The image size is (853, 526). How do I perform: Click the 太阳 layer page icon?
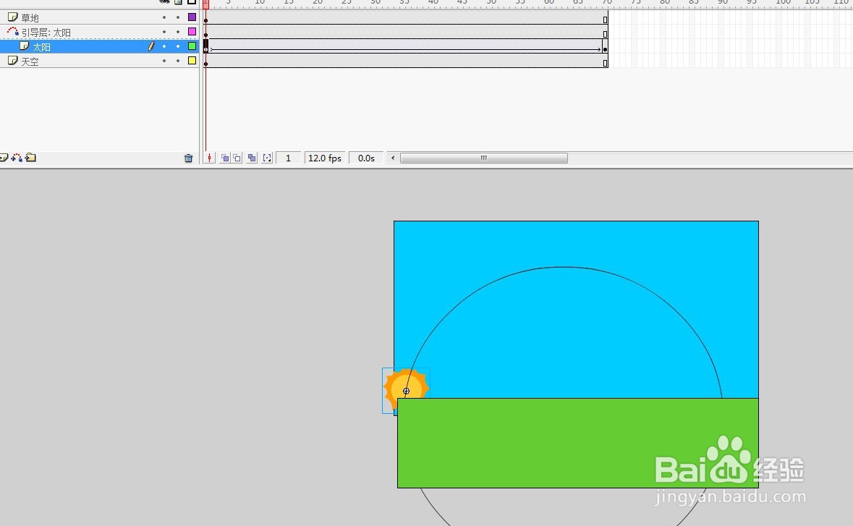tap(25, 46)
